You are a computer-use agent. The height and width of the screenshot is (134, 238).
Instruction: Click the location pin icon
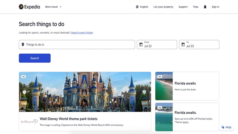[x=23, y=44]
